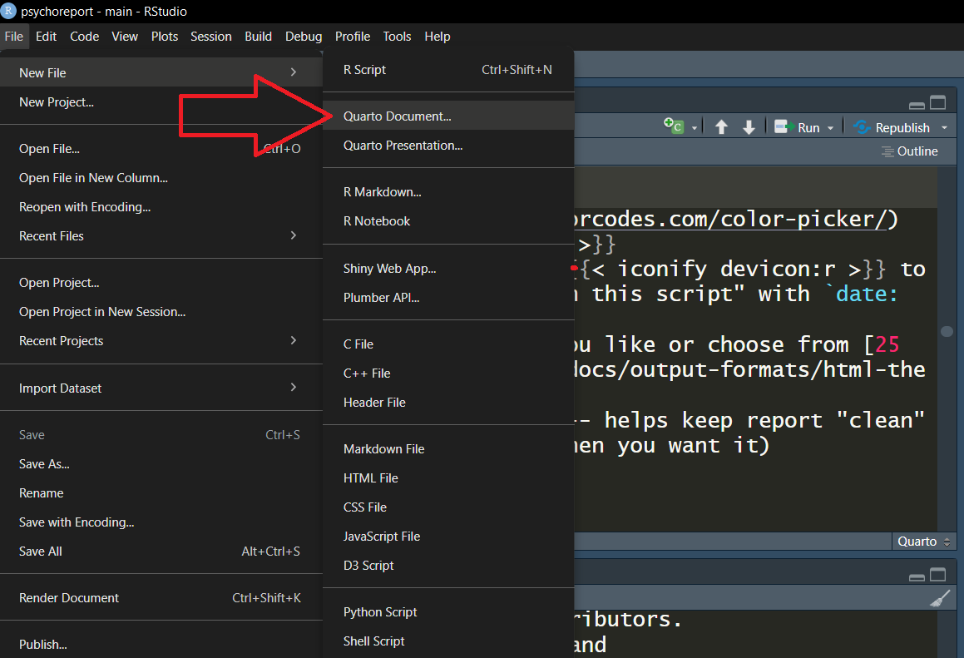The image size is (964, 658).
Task: Jump to next section with down arrow
Action: (749, 127)
